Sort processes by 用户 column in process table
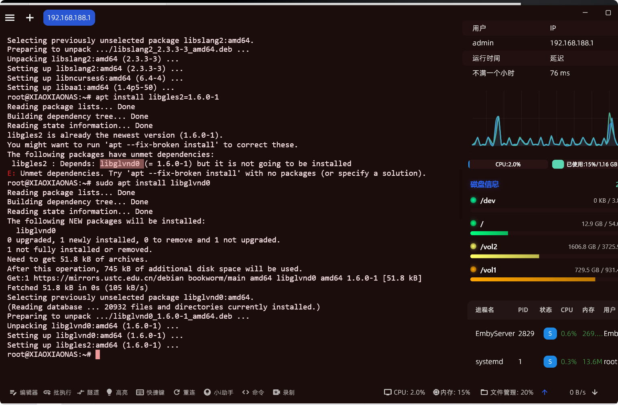The width and height of the screenshot is (618, 405). pyautogui.click(x=610, y=310)
